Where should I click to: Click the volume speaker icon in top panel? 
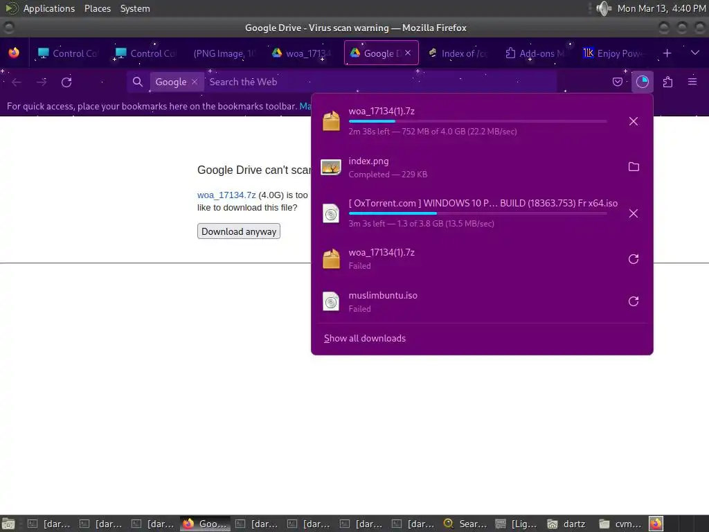tap(603, 8)
